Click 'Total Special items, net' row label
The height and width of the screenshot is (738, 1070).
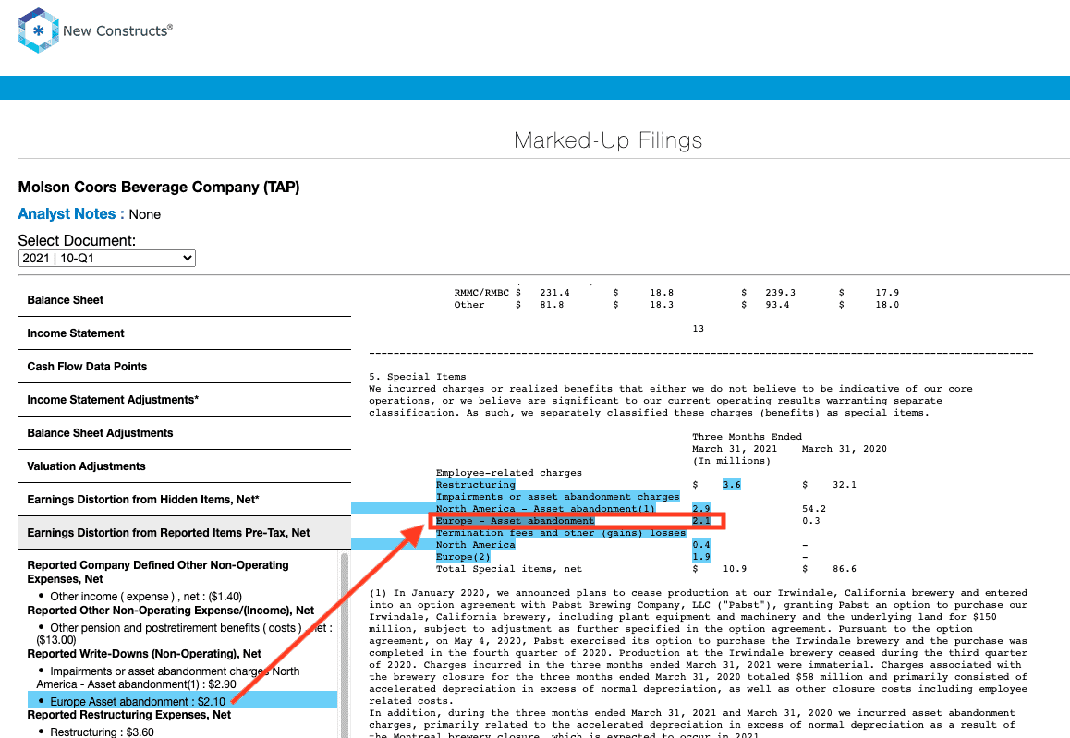tap(509, 569)
